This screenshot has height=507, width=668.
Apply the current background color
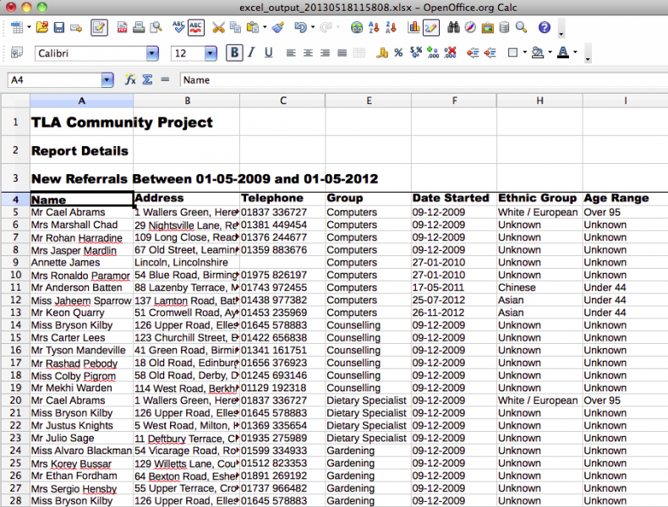pyautogui.click(x=538, y=52)
